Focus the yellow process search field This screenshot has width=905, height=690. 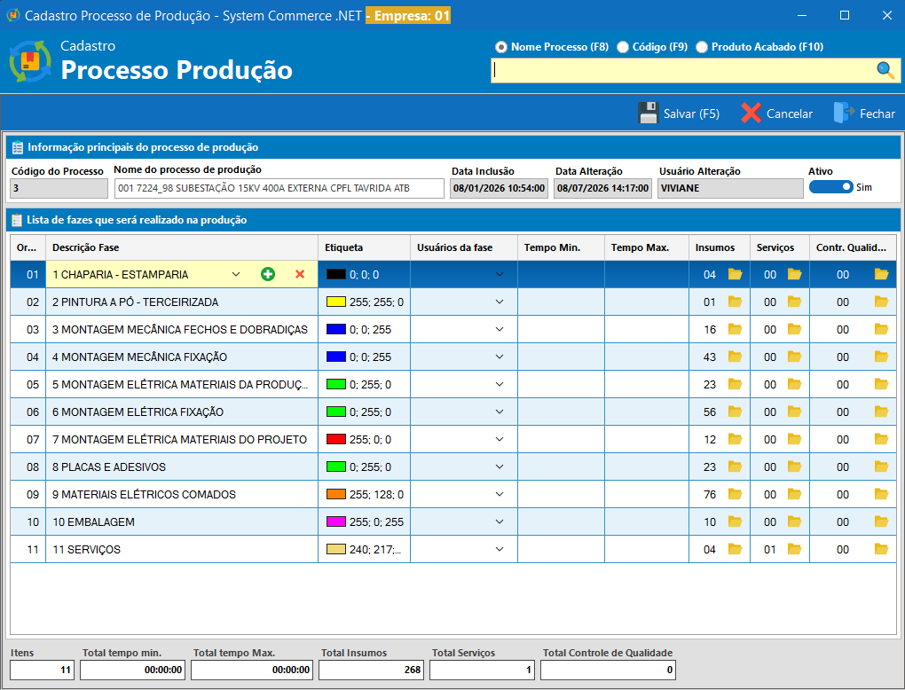tap(684, 70)
